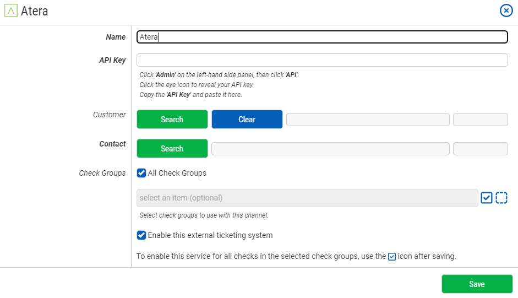Click the 'All Check Groups' label text
518x298 pixels.
[177, 173]
